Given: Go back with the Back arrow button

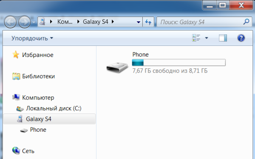Looking at the screenshot, I should (10, 22).
